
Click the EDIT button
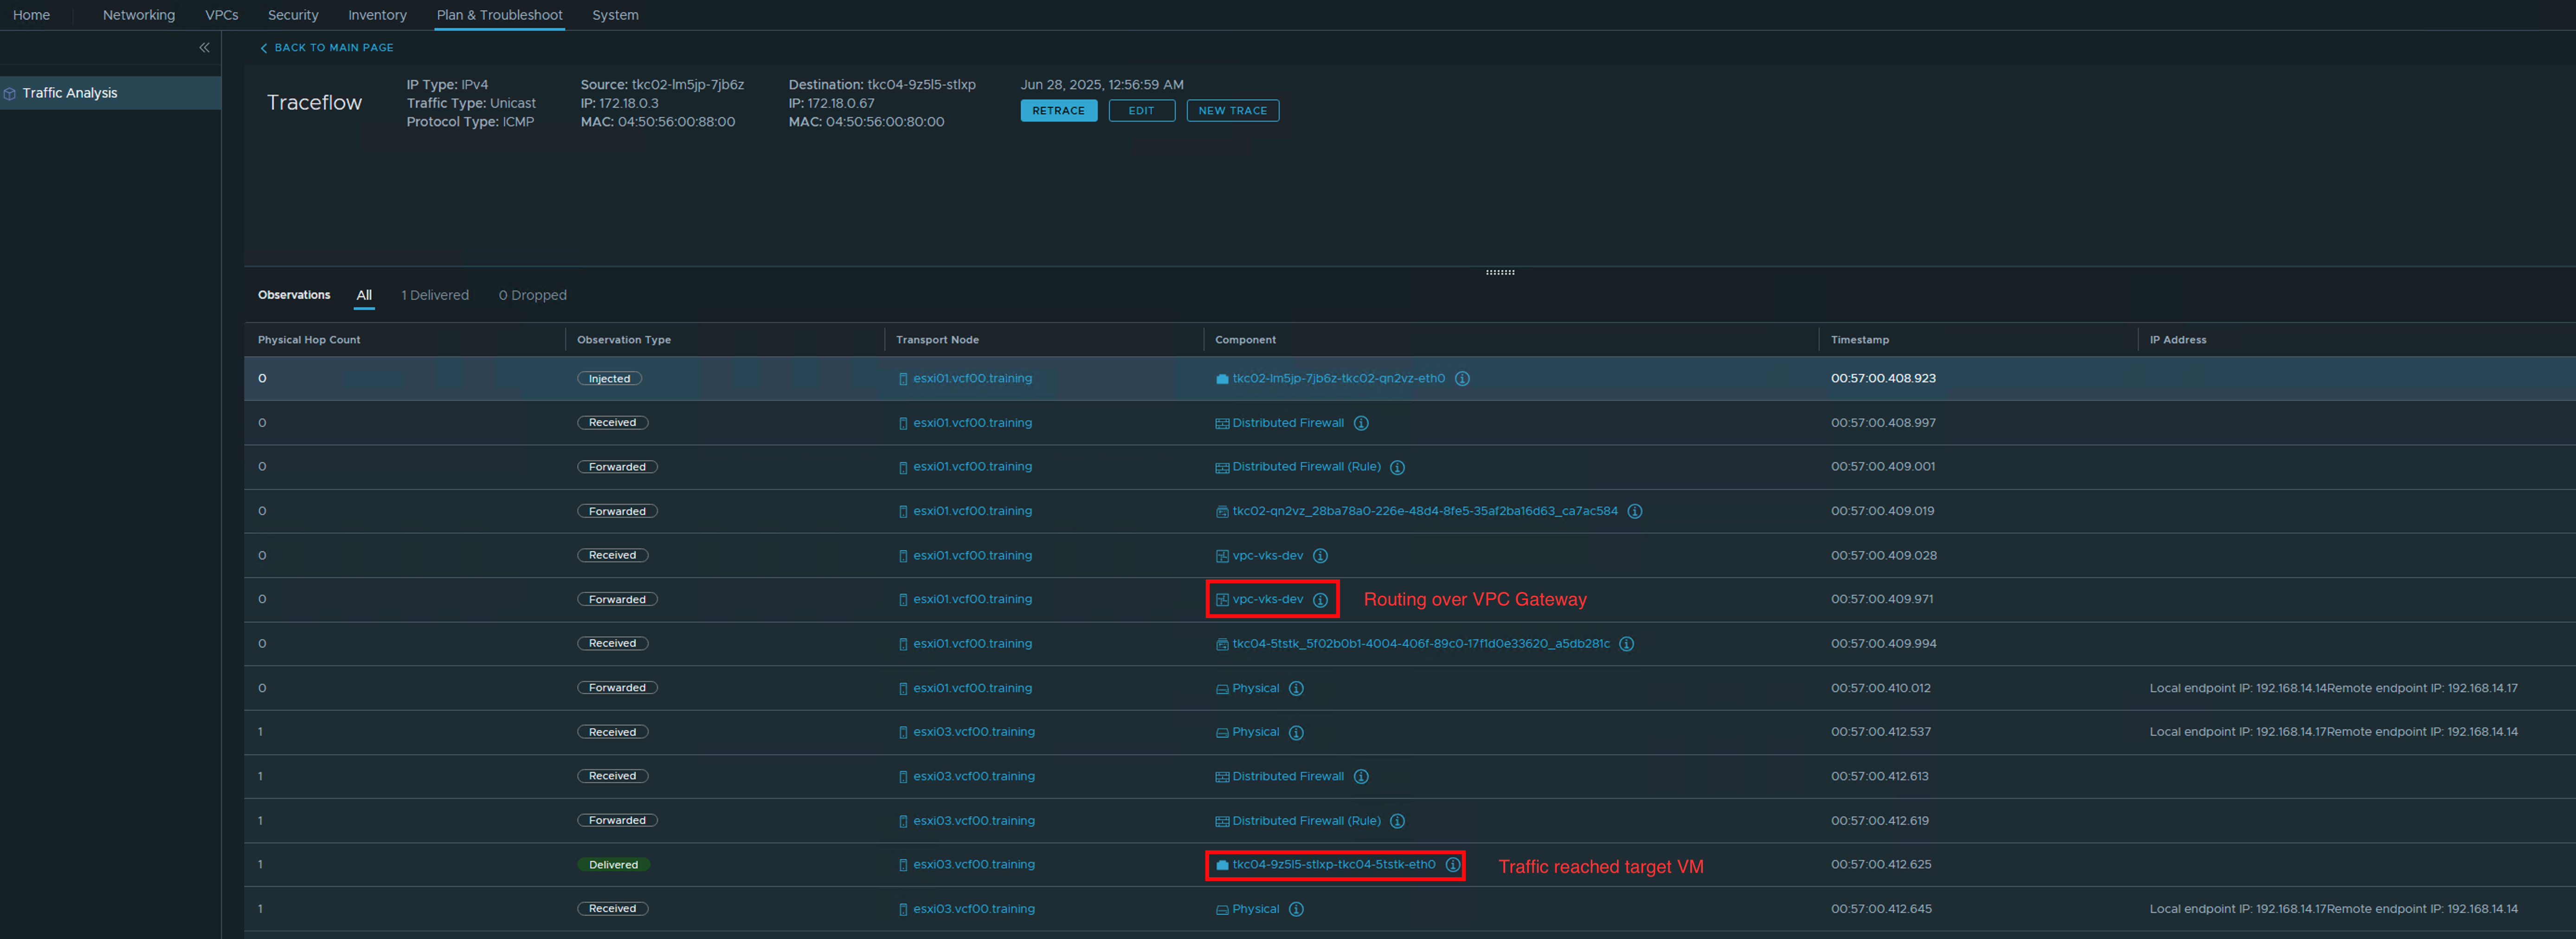tap(1141, 111)
